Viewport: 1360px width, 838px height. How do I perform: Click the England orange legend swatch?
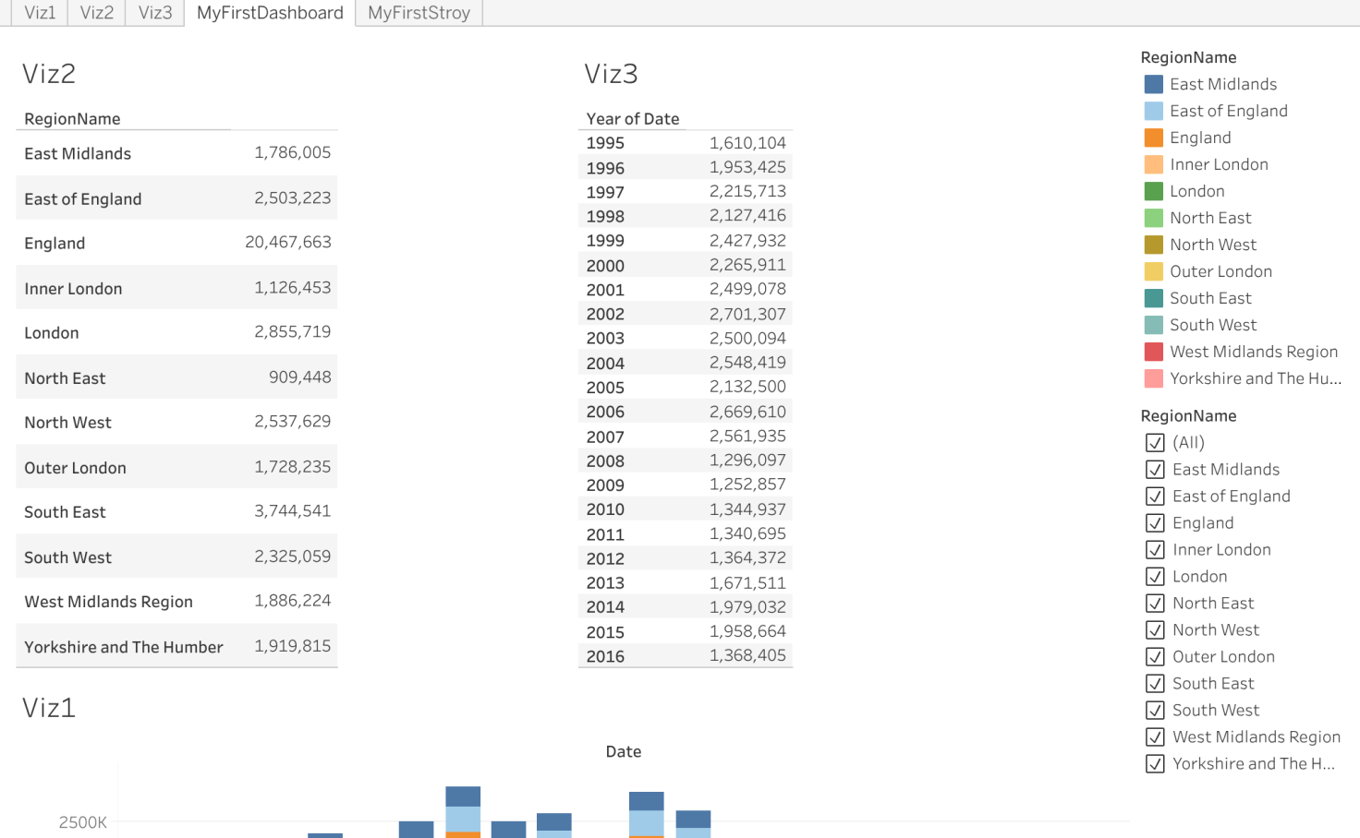point(1153,138)
